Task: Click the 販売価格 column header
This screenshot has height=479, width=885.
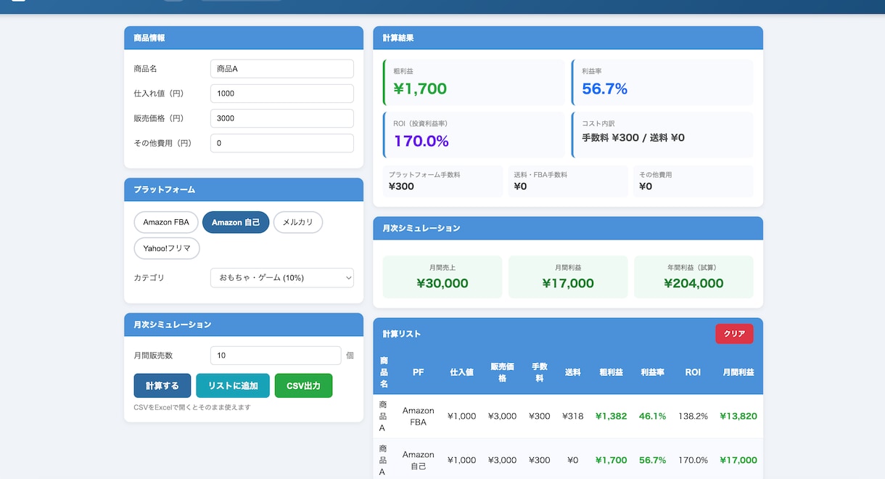Action: [502, 372]
